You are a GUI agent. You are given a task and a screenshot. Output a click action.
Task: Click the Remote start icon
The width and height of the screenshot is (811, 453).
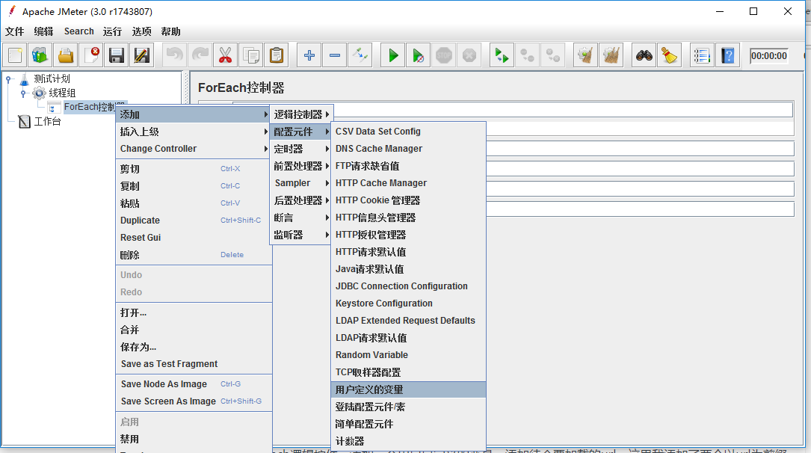[x=502, y=55]
